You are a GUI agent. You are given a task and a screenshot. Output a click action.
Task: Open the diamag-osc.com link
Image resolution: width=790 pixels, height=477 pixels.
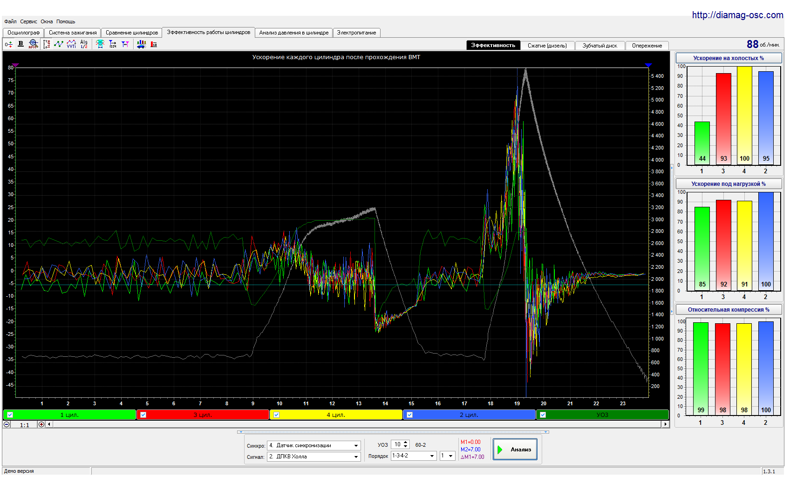click(x=737, y=15)
